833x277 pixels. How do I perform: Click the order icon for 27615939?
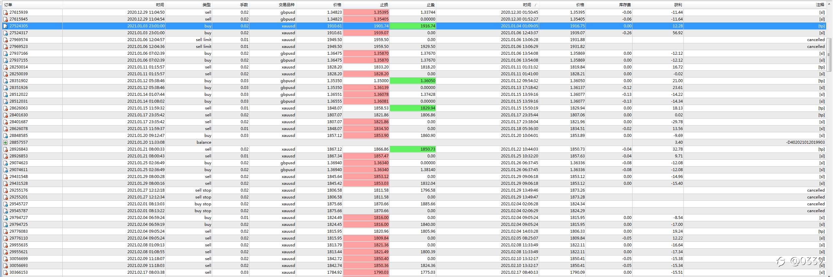point(6,12)
